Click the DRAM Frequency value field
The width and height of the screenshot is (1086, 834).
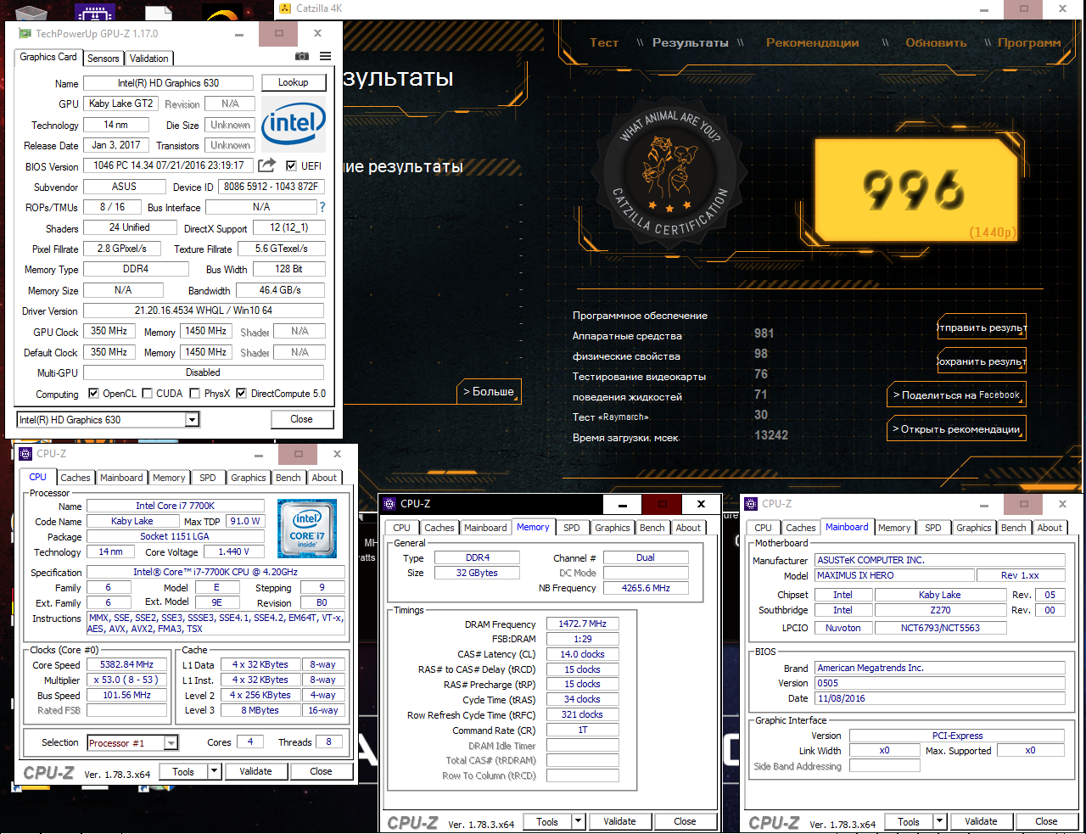pyautogui.click(x=582, y=624)
